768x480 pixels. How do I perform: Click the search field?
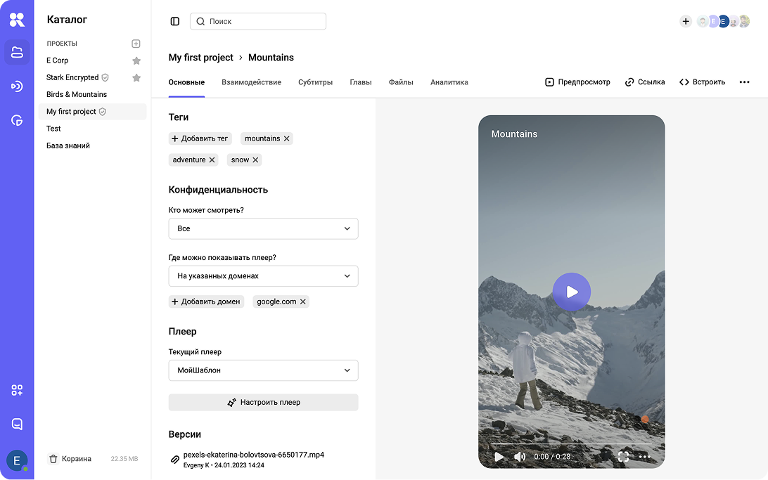[x=258, y=22]
